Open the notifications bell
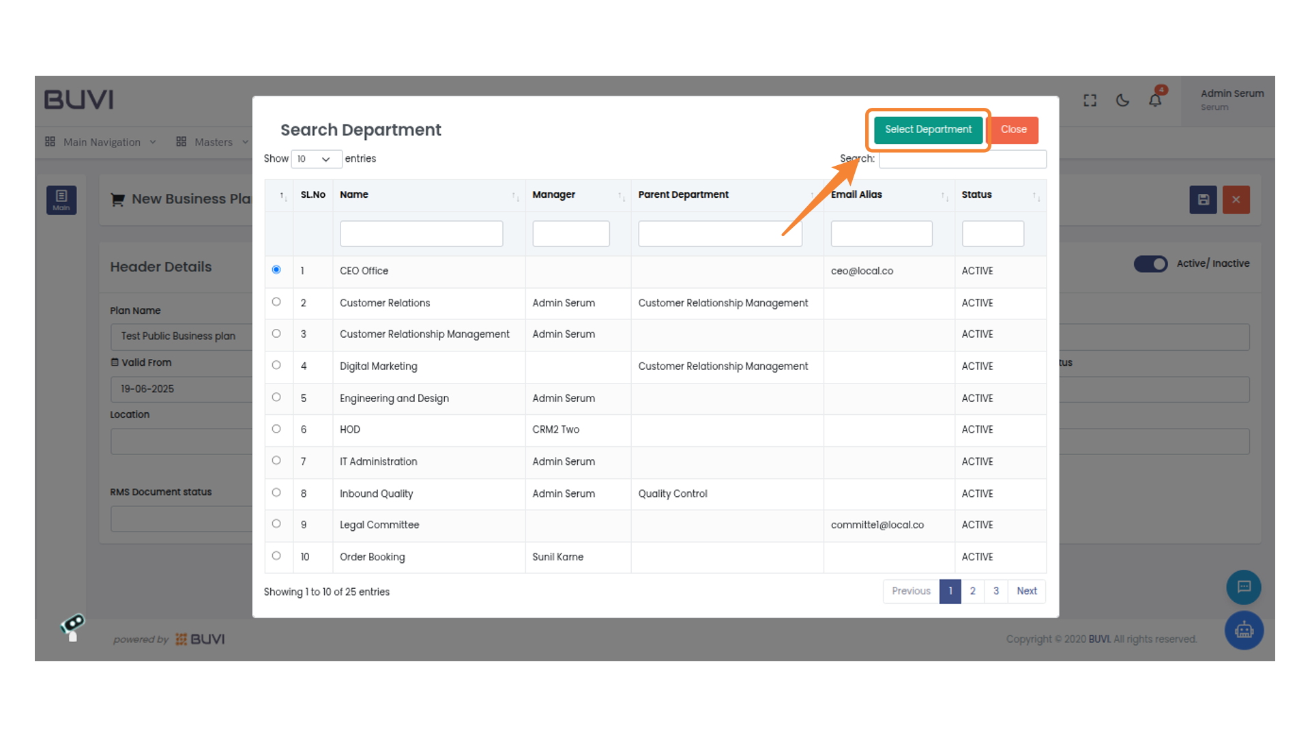Viewport: 1310px width, 737px height. (x=1154, y=101)
